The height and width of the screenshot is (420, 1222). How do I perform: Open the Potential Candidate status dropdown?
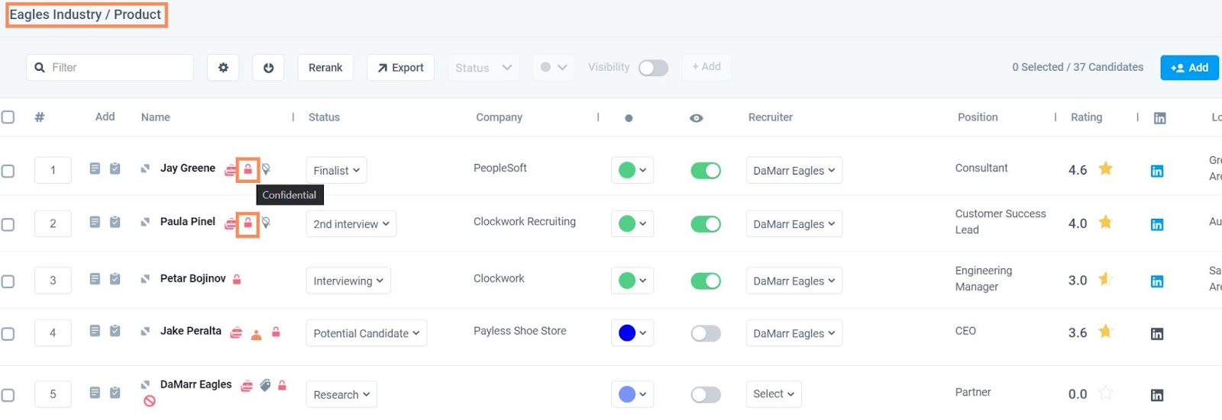pos(366,333)
